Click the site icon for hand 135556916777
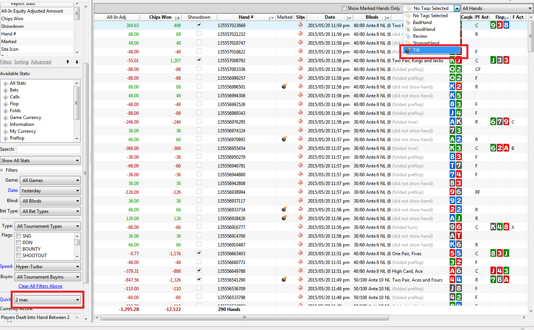Viewport: 534px width, 330px height. pos(300,227)
